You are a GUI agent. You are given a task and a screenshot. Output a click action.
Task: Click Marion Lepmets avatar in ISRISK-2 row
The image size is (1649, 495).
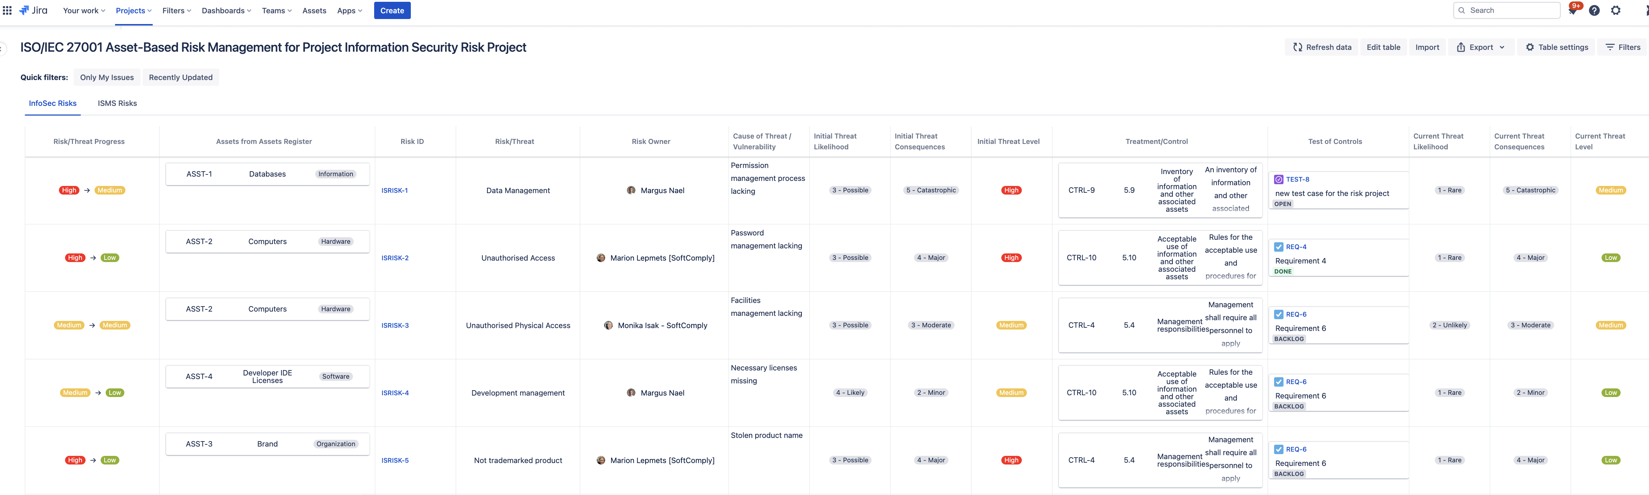pos(601,258)
